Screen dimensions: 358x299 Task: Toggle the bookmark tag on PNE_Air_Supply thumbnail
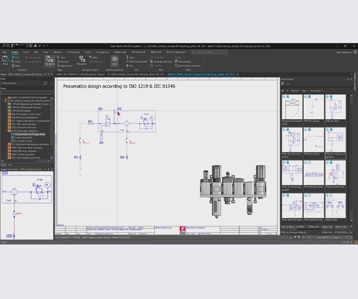coord(309,97)
